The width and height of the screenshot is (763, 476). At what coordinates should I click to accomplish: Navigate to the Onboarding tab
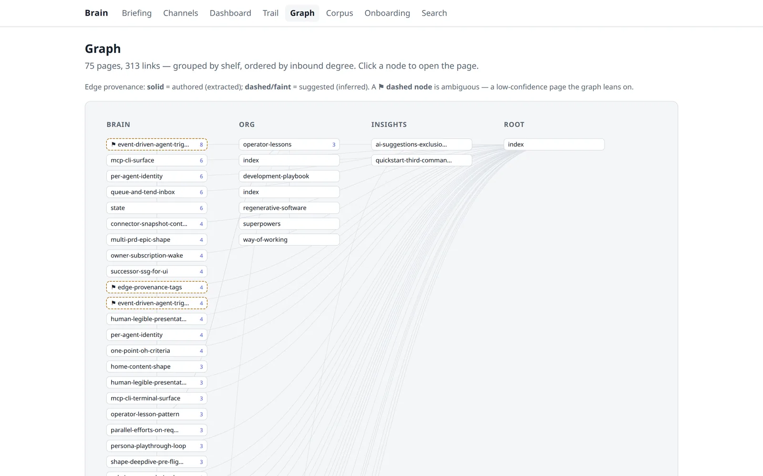387,13
